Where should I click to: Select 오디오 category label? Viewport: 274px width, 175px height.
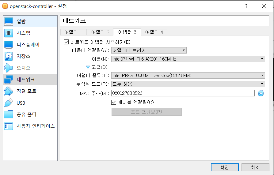point(23,68)
